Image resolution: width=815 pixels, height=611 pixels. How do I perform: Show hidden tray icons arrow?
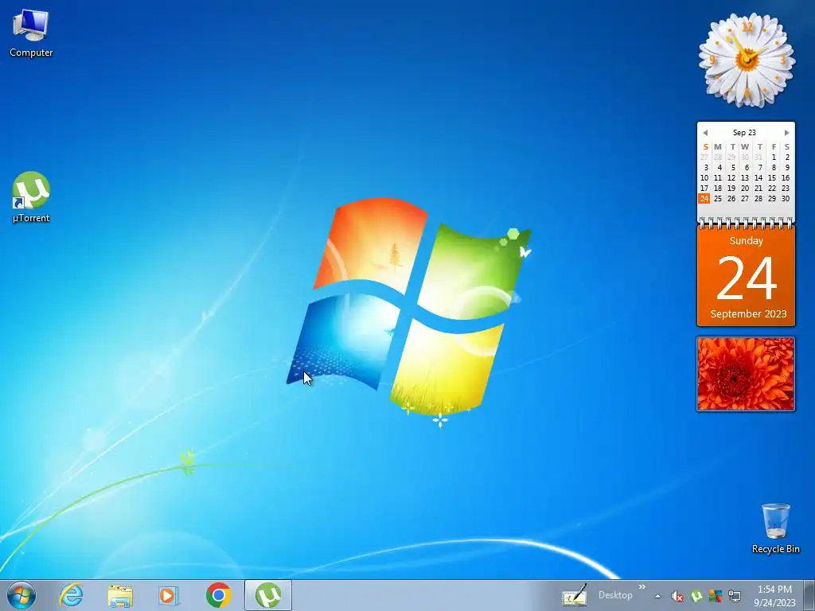[657, 597]
